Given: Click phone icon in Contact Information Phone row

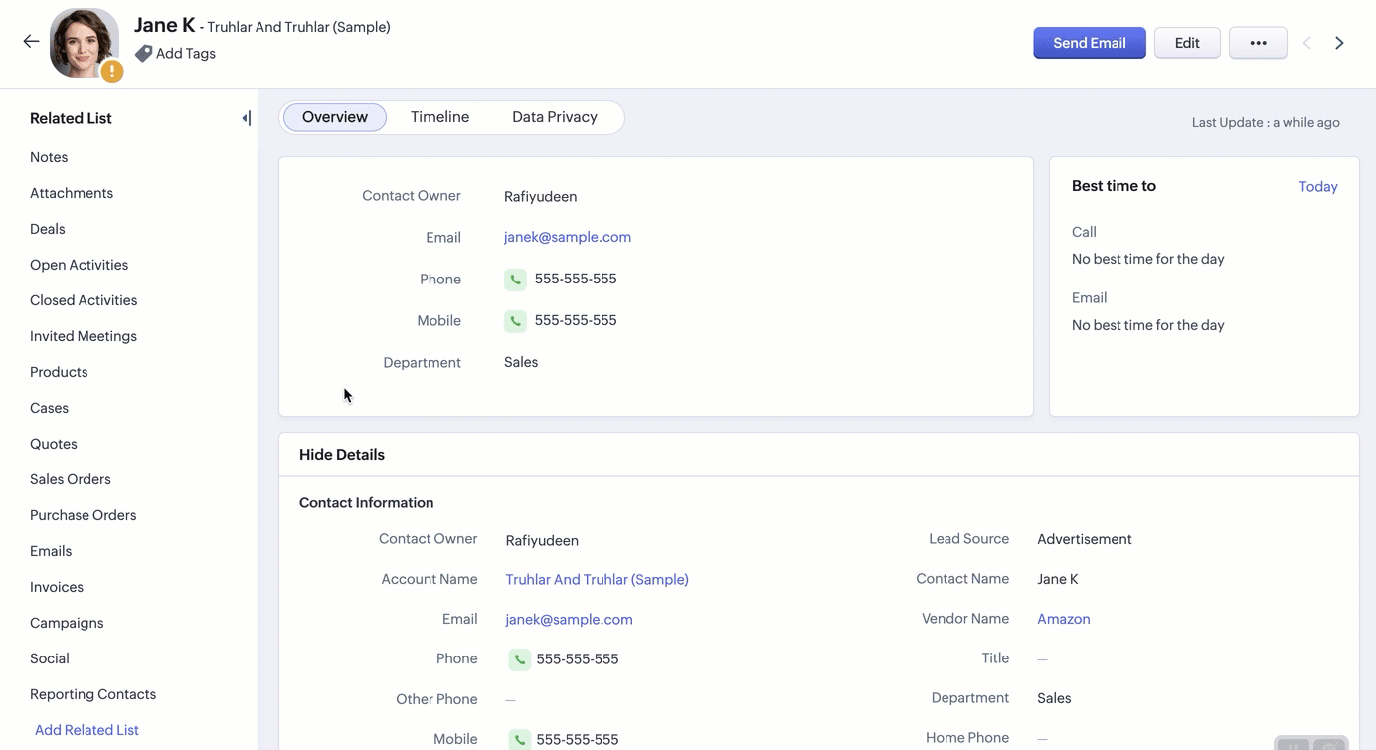Looking at the screenshot, I should pos(519,659).
